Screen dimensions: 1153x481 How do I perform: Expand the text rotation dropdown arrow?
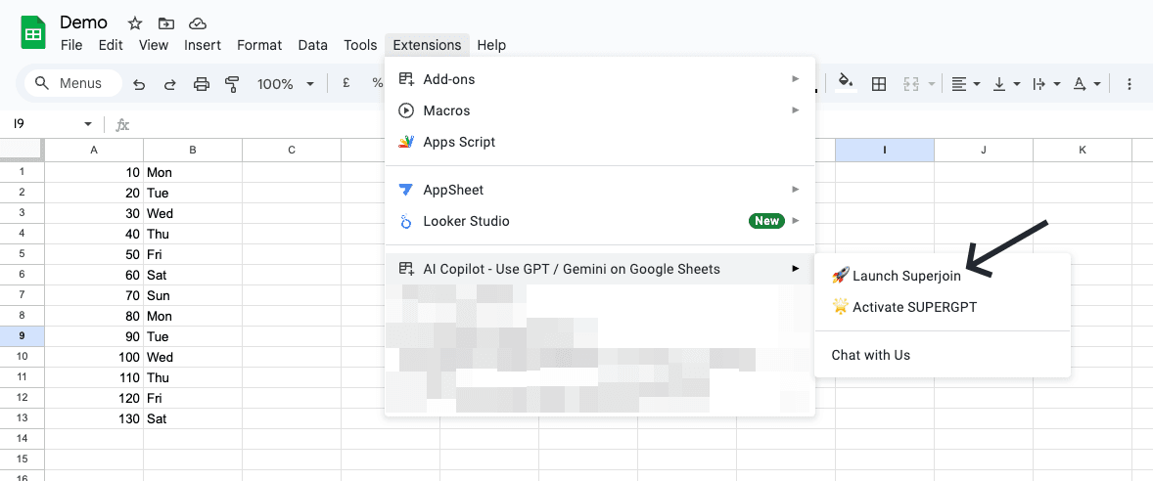click(x=1097, y=84)
